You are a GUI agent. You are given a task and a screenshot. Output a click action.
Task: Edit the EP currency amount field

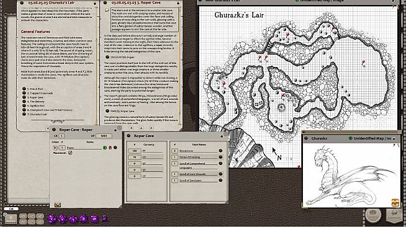tap(134, 163)
